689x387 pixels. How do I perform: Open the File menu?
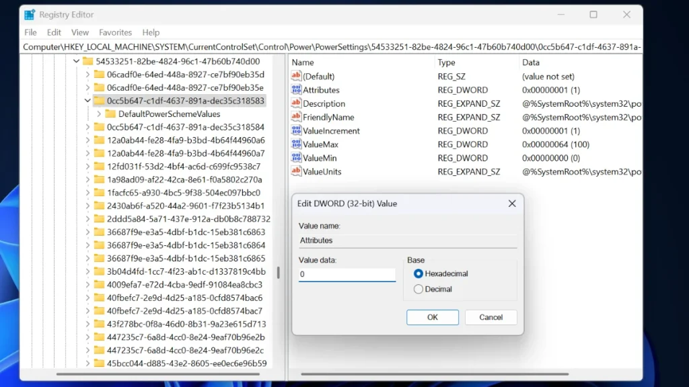(x=30, y=32)
